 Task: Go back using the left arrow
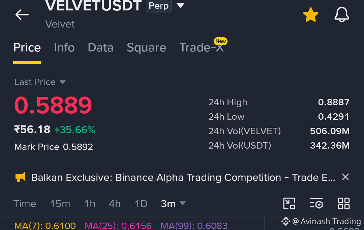coord(22,14)
